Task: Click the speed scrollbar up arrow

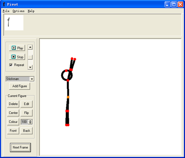Action: 30,47
